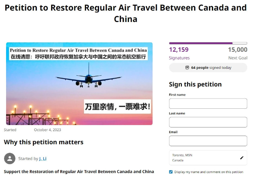The height and width of the screenshot is (180, 263).
Task: Click the people-signed-today trending icon
Action: [x=187, y=68]
